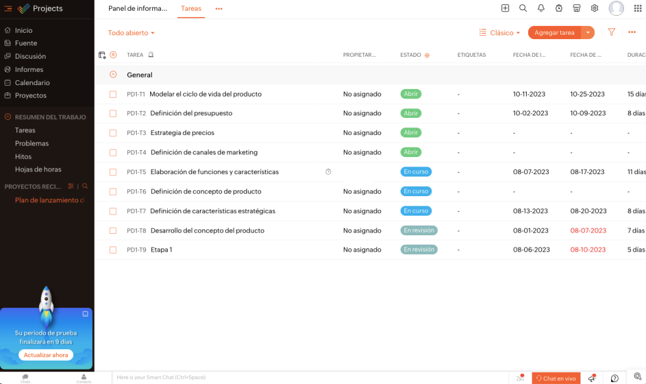The image size is (646, 384).
Task: Select the checkbox next to Etapa 1
Action: (x=113, y=249)
